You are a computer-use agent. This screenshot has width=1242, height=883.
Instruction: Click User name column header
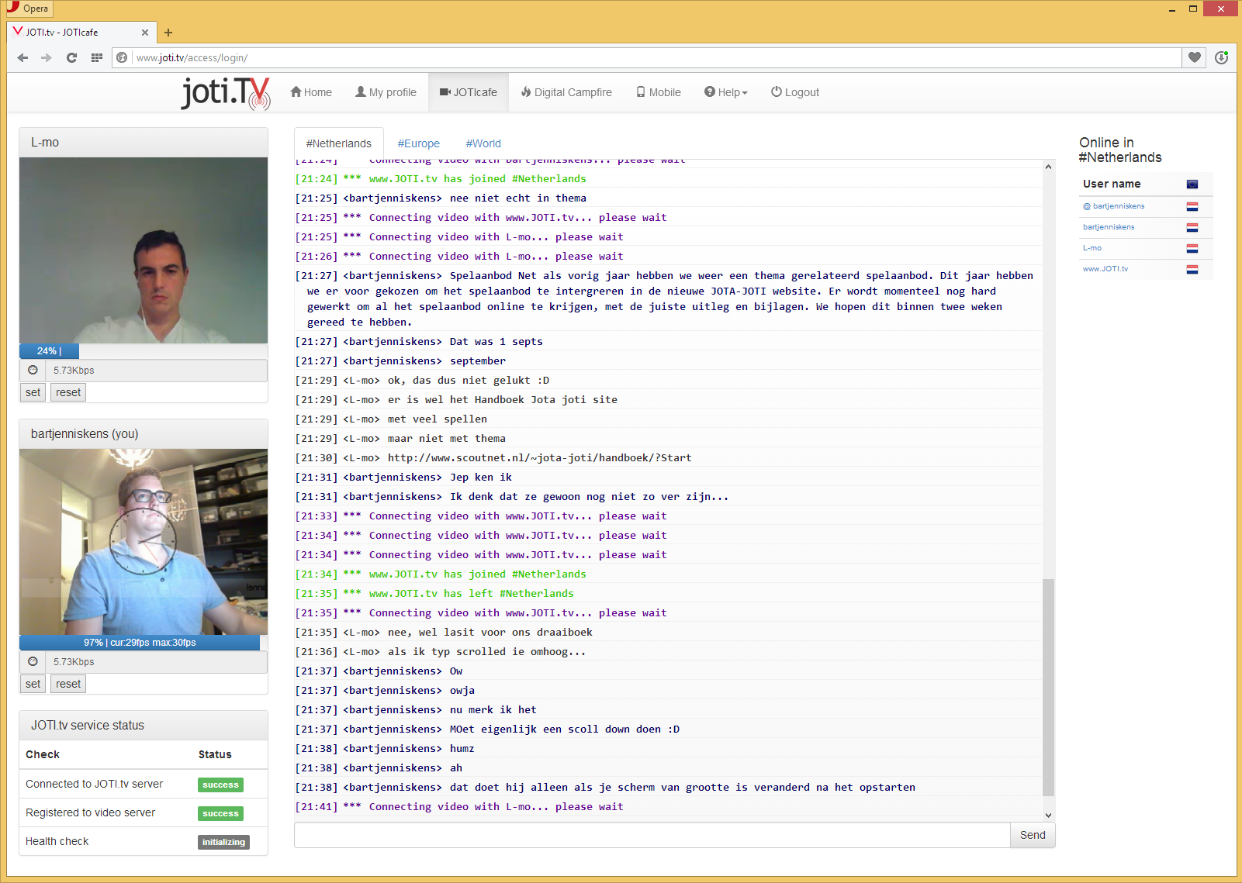click(1112, 184)
